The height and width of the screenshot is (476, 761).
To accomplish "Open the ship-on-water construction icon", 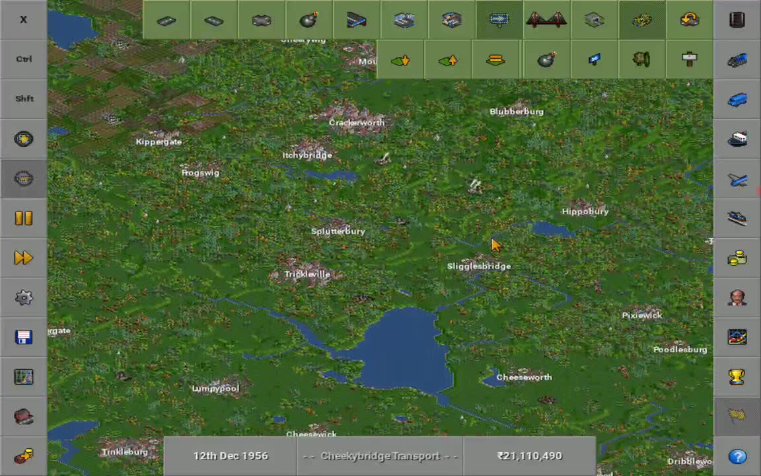I will (737, 218).
